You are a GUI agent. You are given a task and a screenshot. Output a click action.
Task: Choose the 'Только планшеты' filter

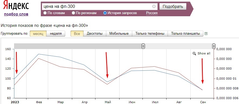click(x=185, y=34)
